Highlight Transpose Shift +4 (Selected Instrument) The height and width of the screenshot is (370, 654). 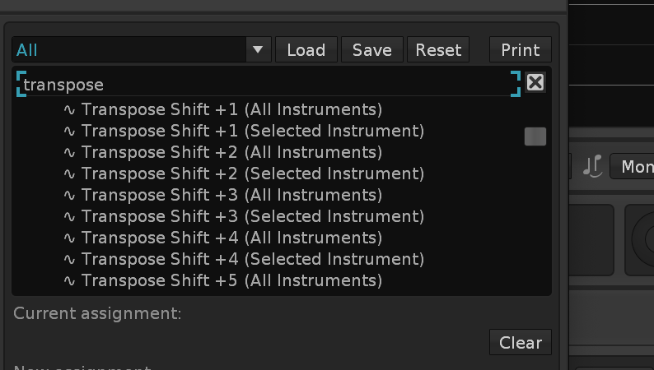252,259
